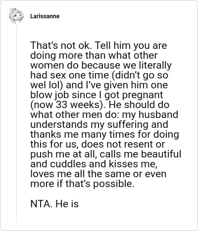Visit the Larissanne username profile link

point(45,16)
